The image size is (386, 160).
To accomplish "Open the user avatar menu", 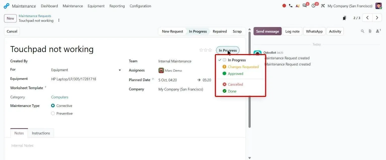I will (x=378, y=6).
